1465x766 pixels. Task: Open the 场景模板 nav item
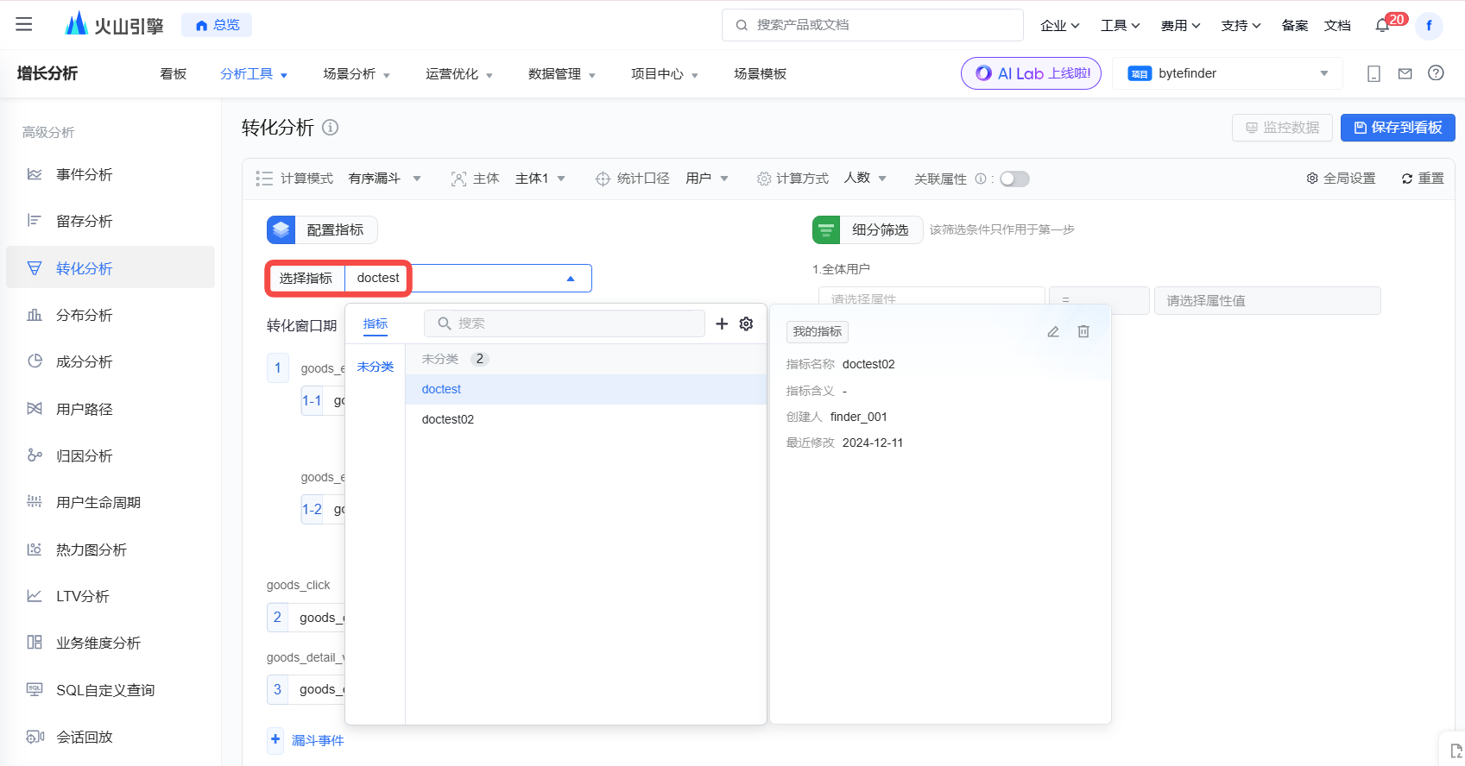point(760,74)
